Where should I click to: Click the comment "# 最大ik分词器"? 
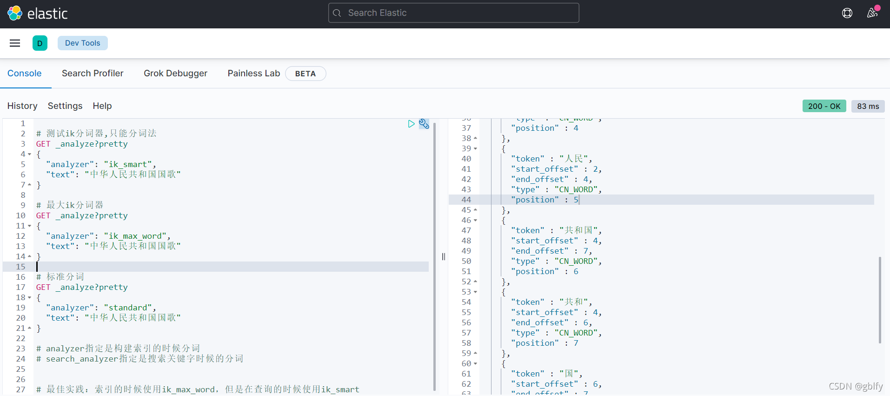pyautogui.click(x=70, y=205)
